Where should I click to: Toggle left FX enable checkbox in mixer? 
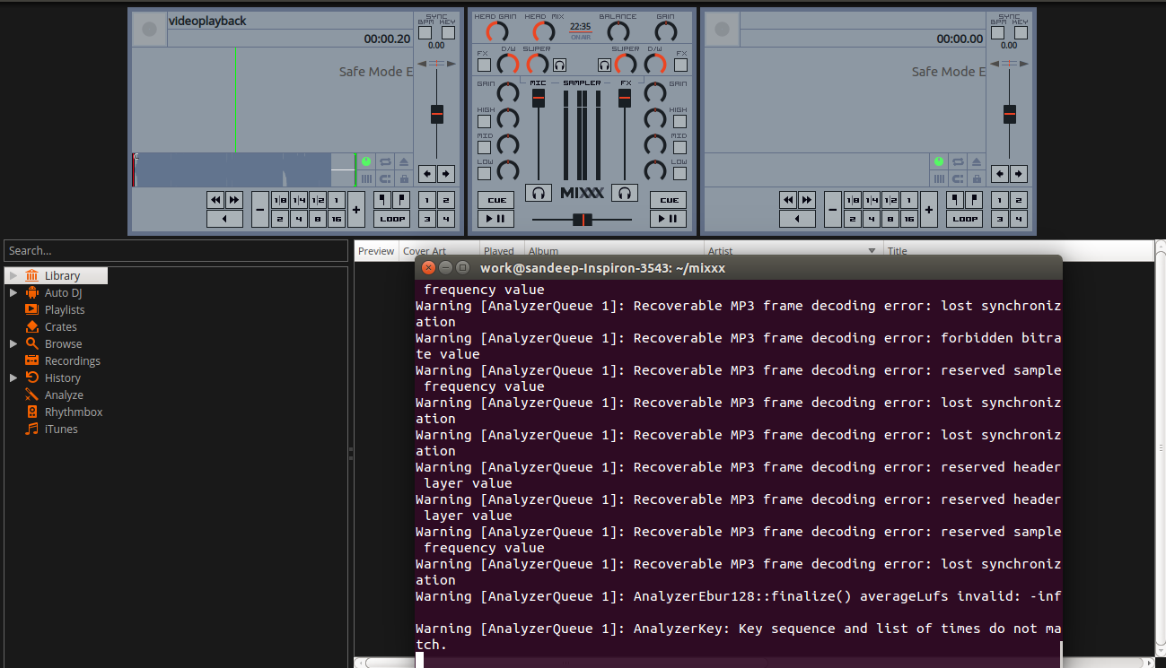point(484,65)
